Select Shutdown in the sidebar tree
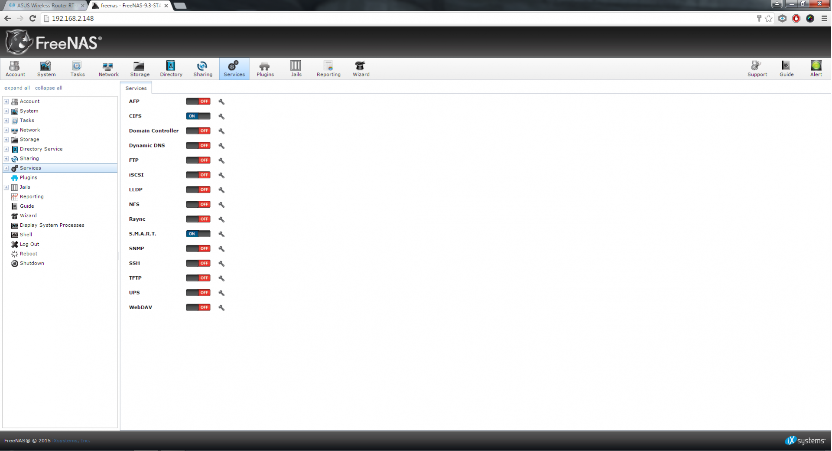Screen dimensions: 832x451 tap(32, 264)
